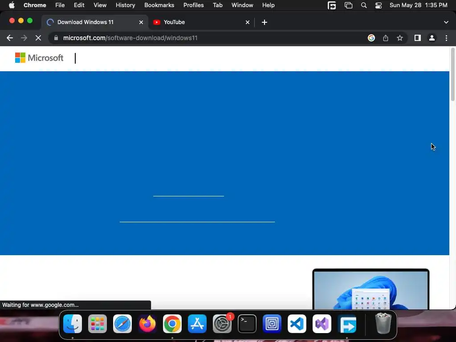This screenshot has width=456, height=342.
Task: Open Spotlight search
Action: (363, 5)
